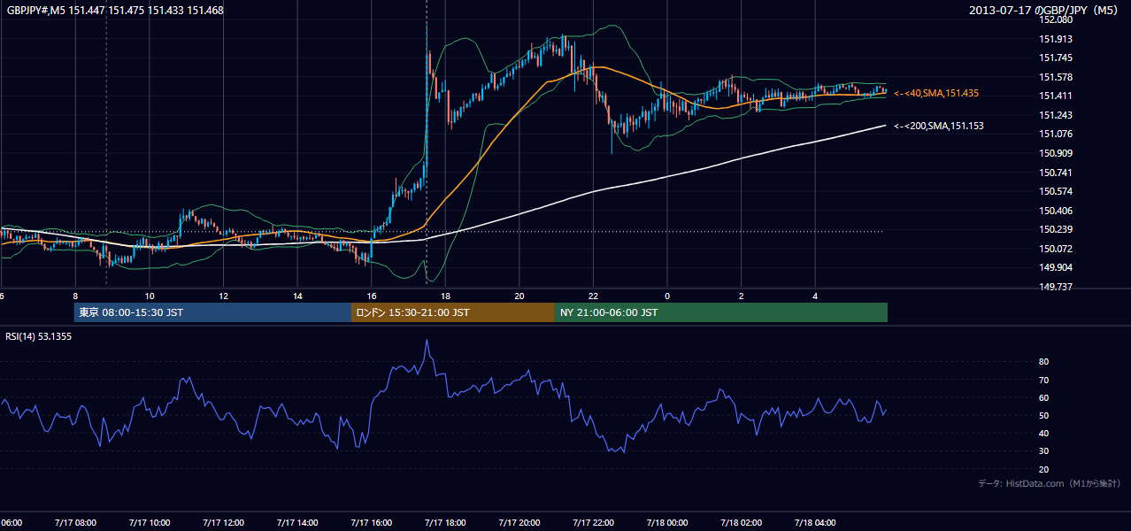
Task: Click the 150.406 price axis value
Action: (x=1055, y=211)
